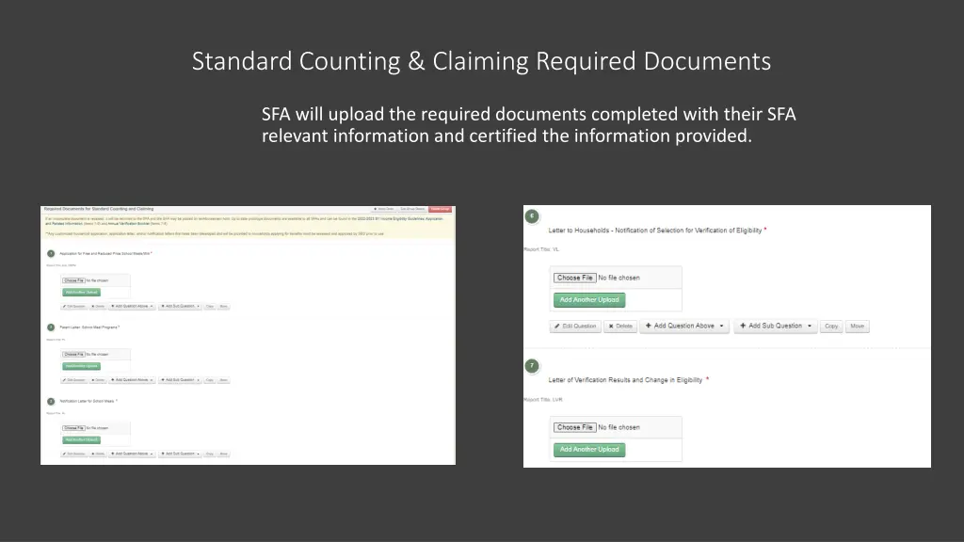Click question number 7 circle badge
The width and height of the screenshot is (964, 542).
click(532, 366)
